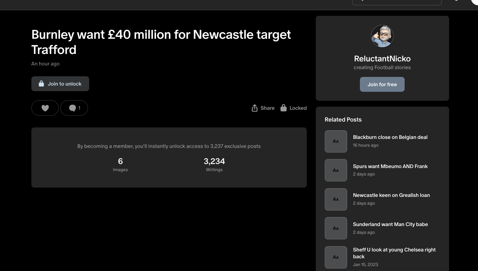Click the search field in top bar
This screenshot has height=271, width=478.
point(397,2)
